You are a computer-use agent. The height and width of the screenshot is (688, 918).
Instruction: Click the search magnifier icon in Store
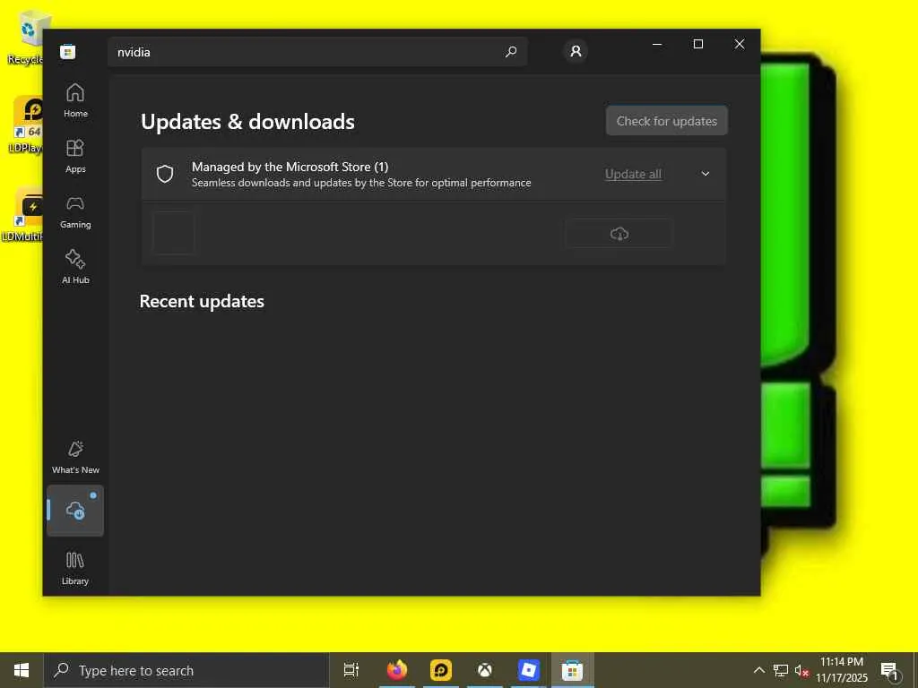(x=511, y=52)
